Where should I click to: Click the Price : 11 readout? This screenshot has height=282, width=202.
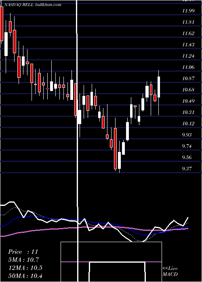23,252
